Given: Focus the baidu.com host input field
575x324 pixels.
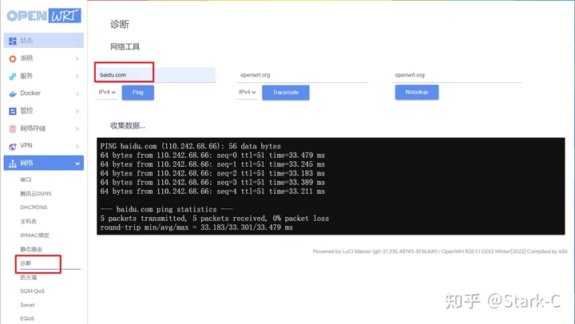Looking at the screenshot, I should (x=155, y=75).
